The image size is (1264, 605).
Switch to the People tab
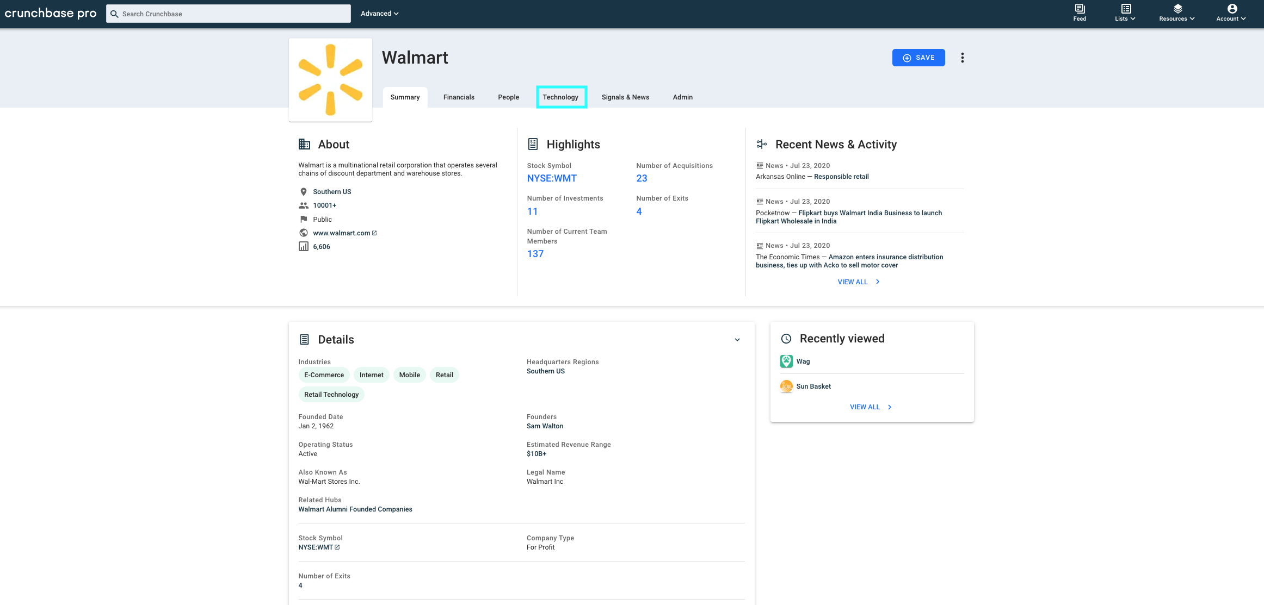[508, 97]
